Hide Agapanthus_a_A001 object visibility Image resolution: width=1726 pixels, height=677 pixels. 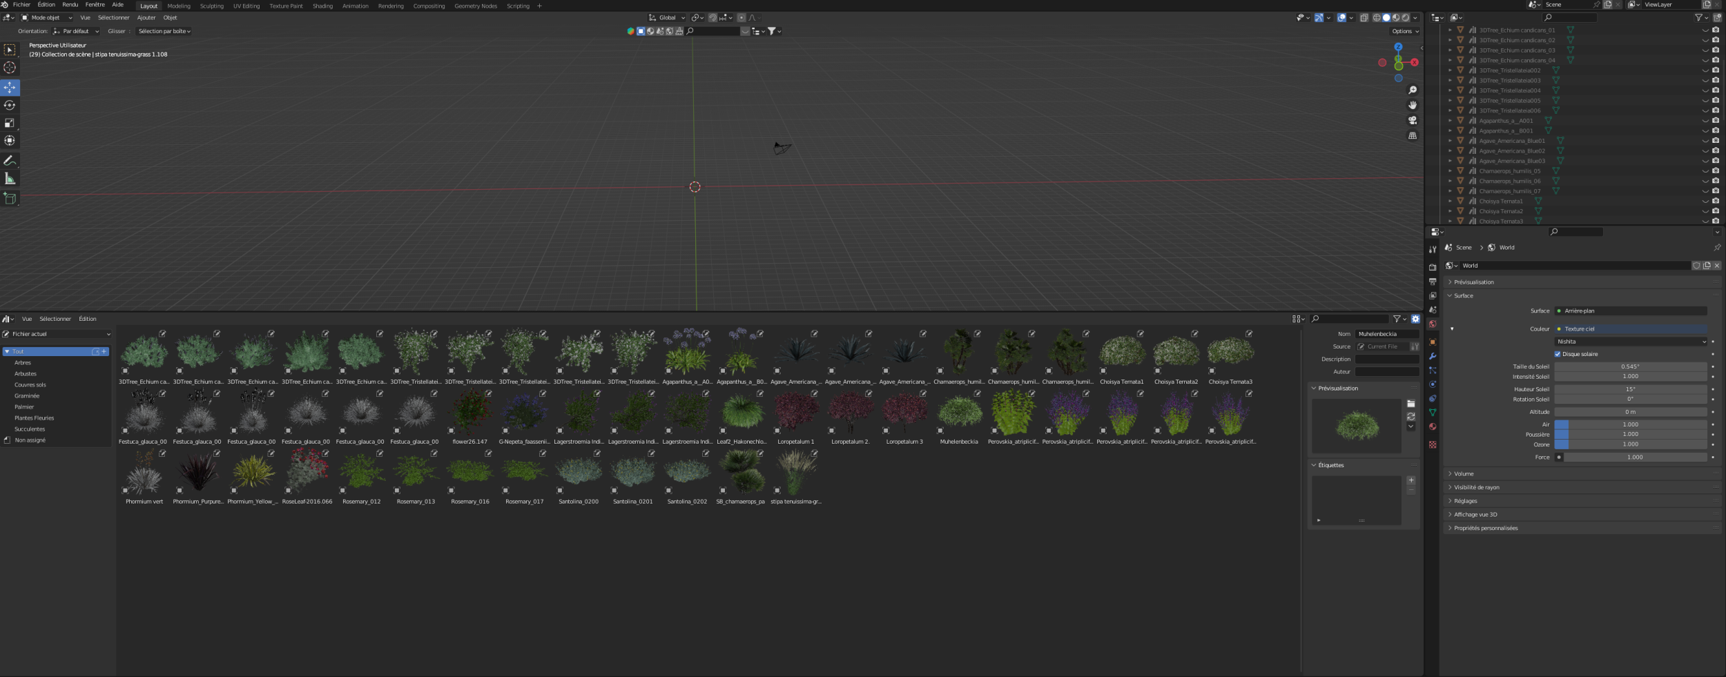click(x=1705, y=121)
